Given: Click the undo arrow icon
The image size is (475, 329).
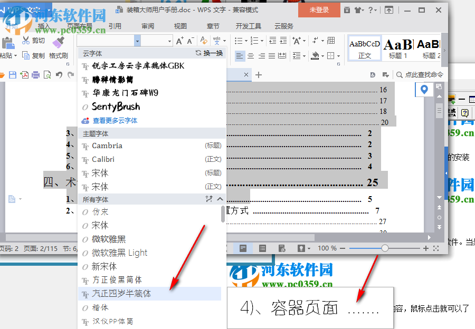Looking at the screenshot, I should pyautogui.click(x=59, y=75).
